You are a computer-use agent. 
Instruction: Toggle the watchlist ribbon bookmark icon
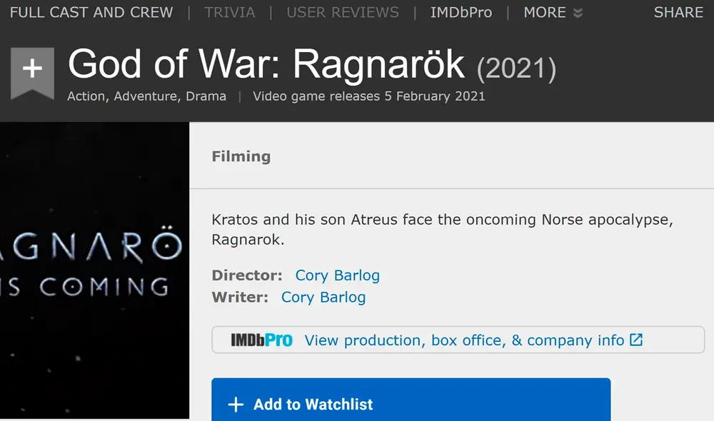click(x=32, y=71)
